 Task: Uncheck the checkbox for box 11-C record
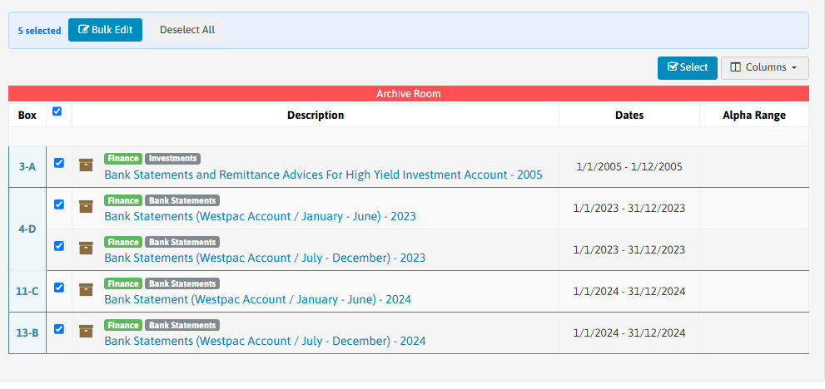(x=59, y=288)
